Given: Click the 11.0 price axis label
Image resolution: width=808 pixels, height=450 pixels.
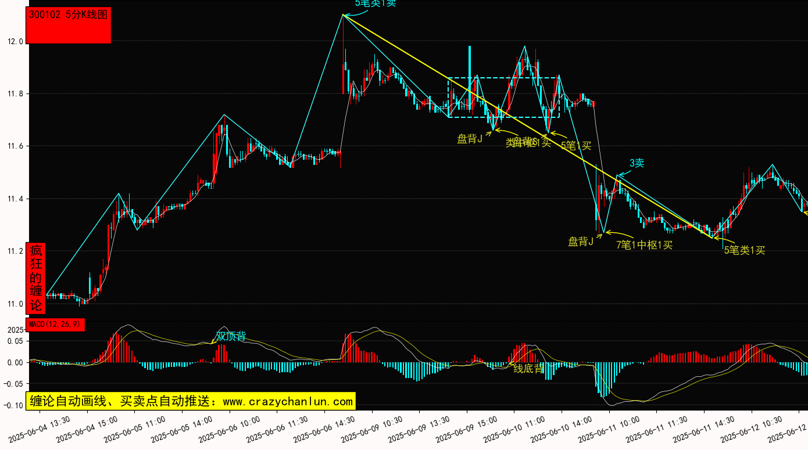Looking at the screenshot, I should (15, 304).
